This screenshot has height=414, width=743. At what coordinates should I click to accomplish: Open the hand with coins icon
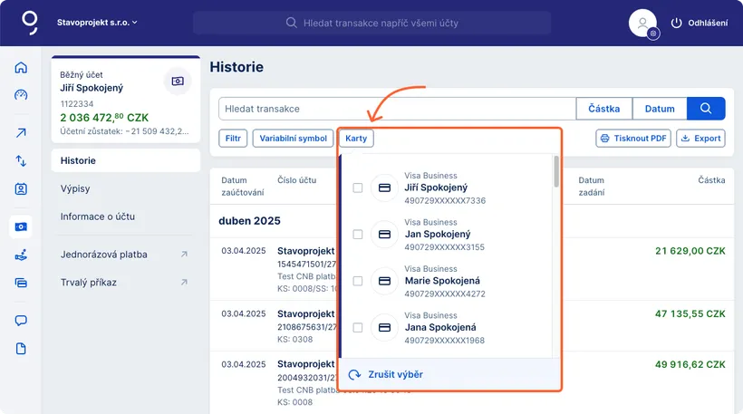coord(21,255)
